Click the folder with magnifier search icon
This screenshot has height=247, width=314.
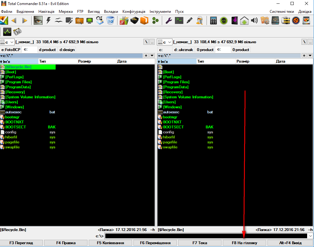(79, 20)
